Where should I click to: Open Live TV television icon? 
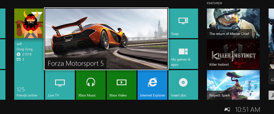pyautogui.click(x=60, y=83)
